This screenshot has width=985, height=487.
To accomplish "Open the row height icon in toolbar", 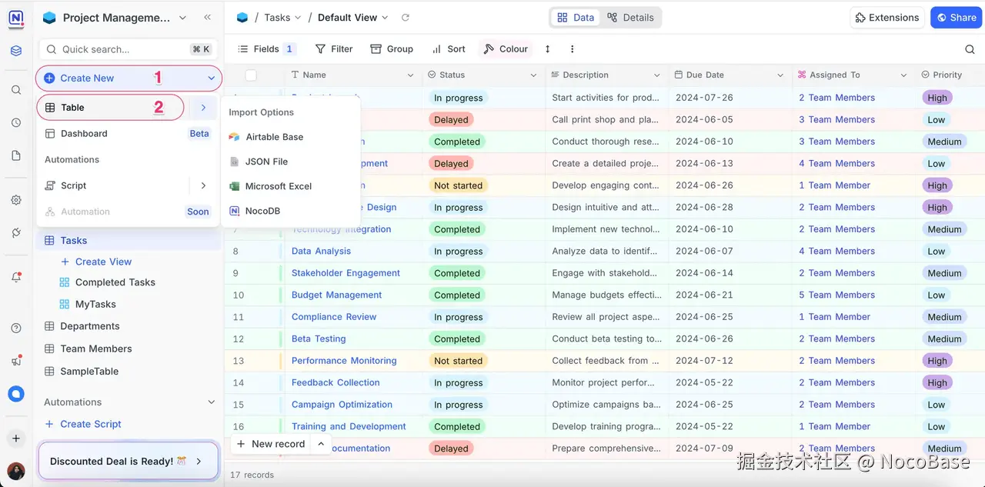I will coord(547,49).
